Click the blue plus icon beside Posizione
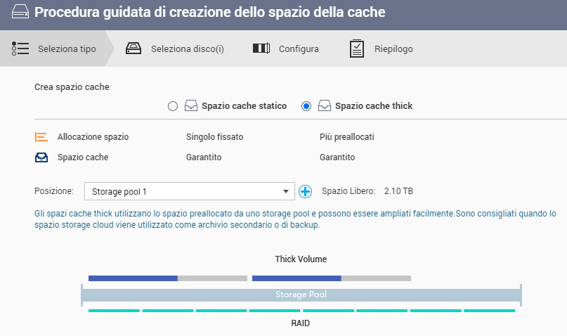Viewport: 567px width, 336px height. click(x=305, y=191)
